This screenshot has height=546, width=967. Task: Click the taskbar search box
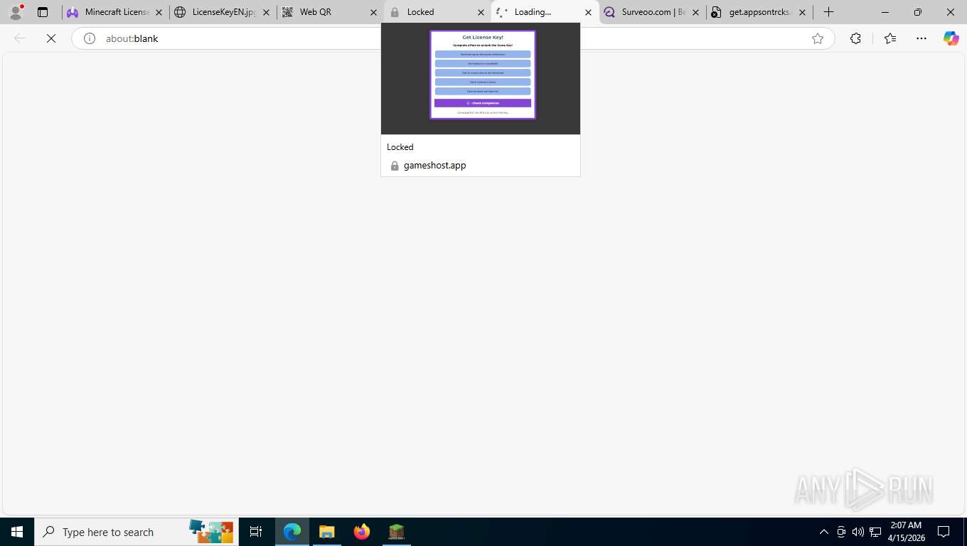coord(136,532)
